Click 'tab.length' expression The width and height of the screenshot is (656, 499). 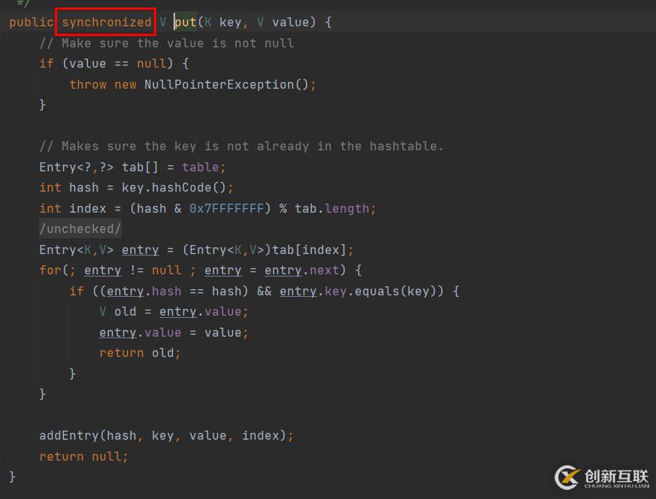click(x=332, y=208)
